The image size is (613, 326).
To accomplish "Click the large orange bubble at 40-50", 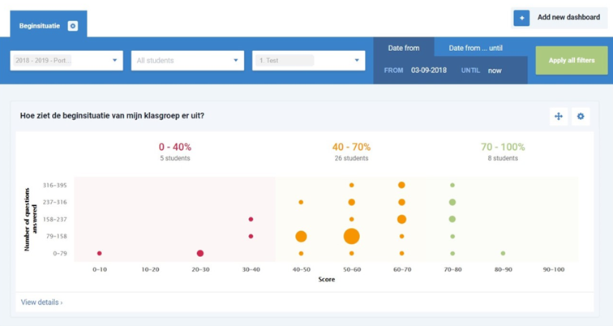I will [x=301, y=236].
